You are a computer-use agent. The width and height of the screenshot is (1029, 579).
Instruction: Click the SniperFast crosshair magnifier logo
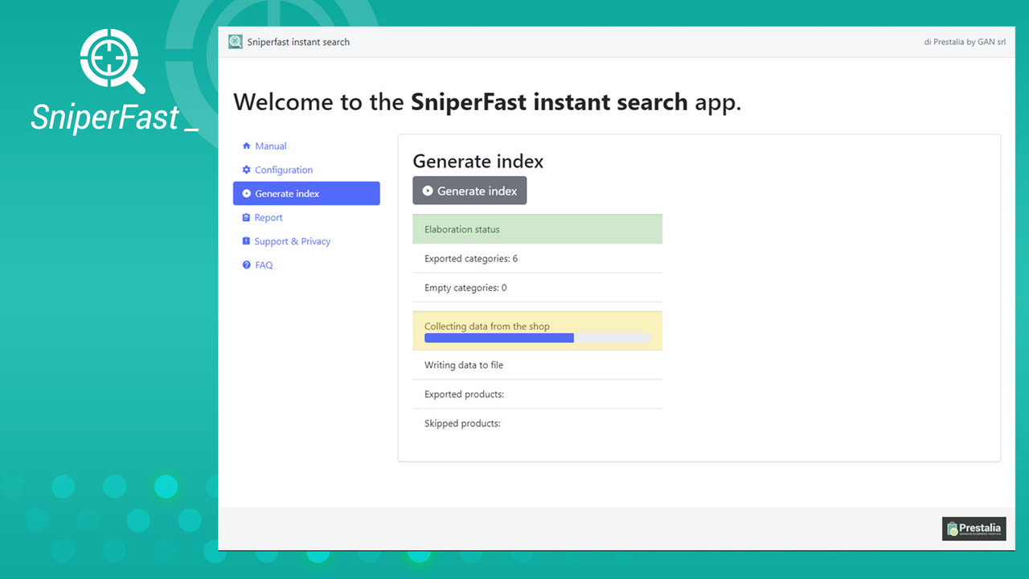point(112,61)
